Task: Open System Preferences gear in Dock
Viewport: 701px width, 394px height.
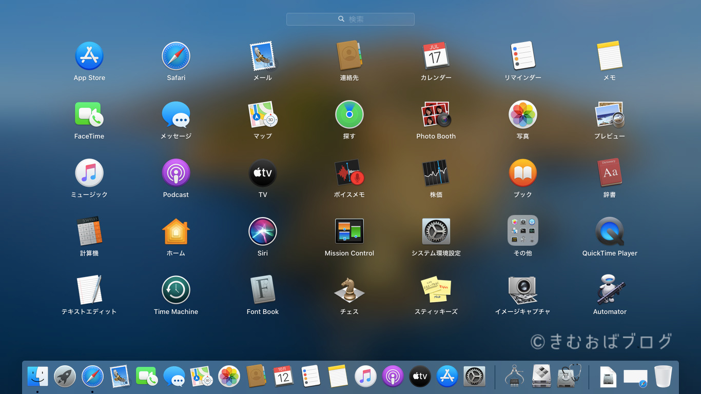Action: click(x=475, y=377)
